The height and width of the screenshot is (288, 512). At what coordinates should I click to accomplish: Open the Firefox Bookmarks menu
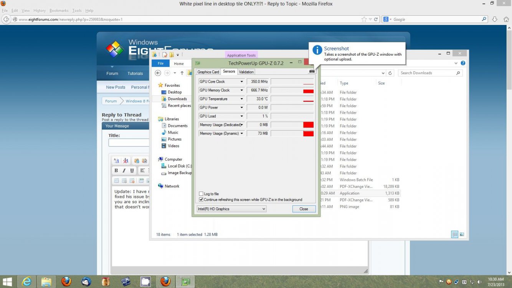tap(59, 10)
